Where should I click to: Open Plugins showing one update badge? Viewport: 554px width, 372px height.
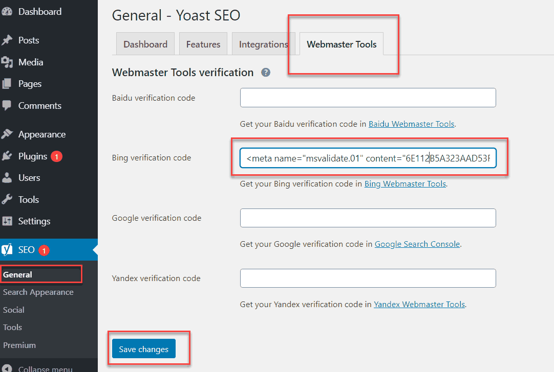8,156
